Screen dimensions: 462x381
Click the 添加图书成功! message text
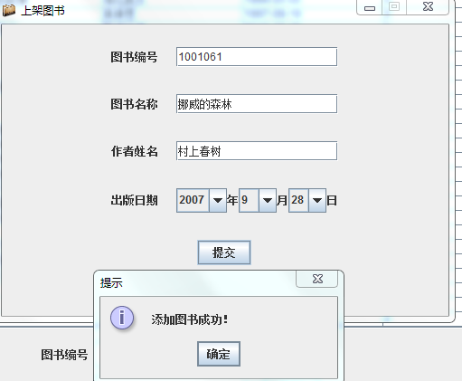point(190,319)
